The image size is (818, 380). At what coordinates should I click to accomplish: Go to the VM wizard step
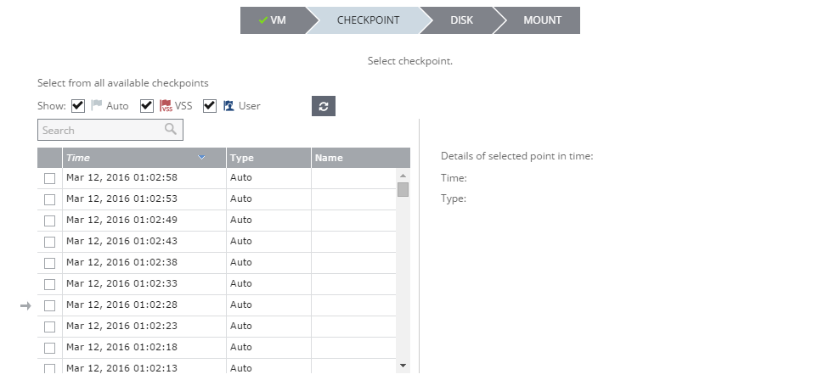point(273,20)
